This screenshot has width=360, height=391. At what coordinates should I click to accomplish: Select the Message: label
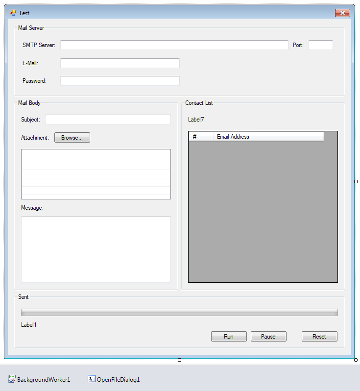point(32,208)
